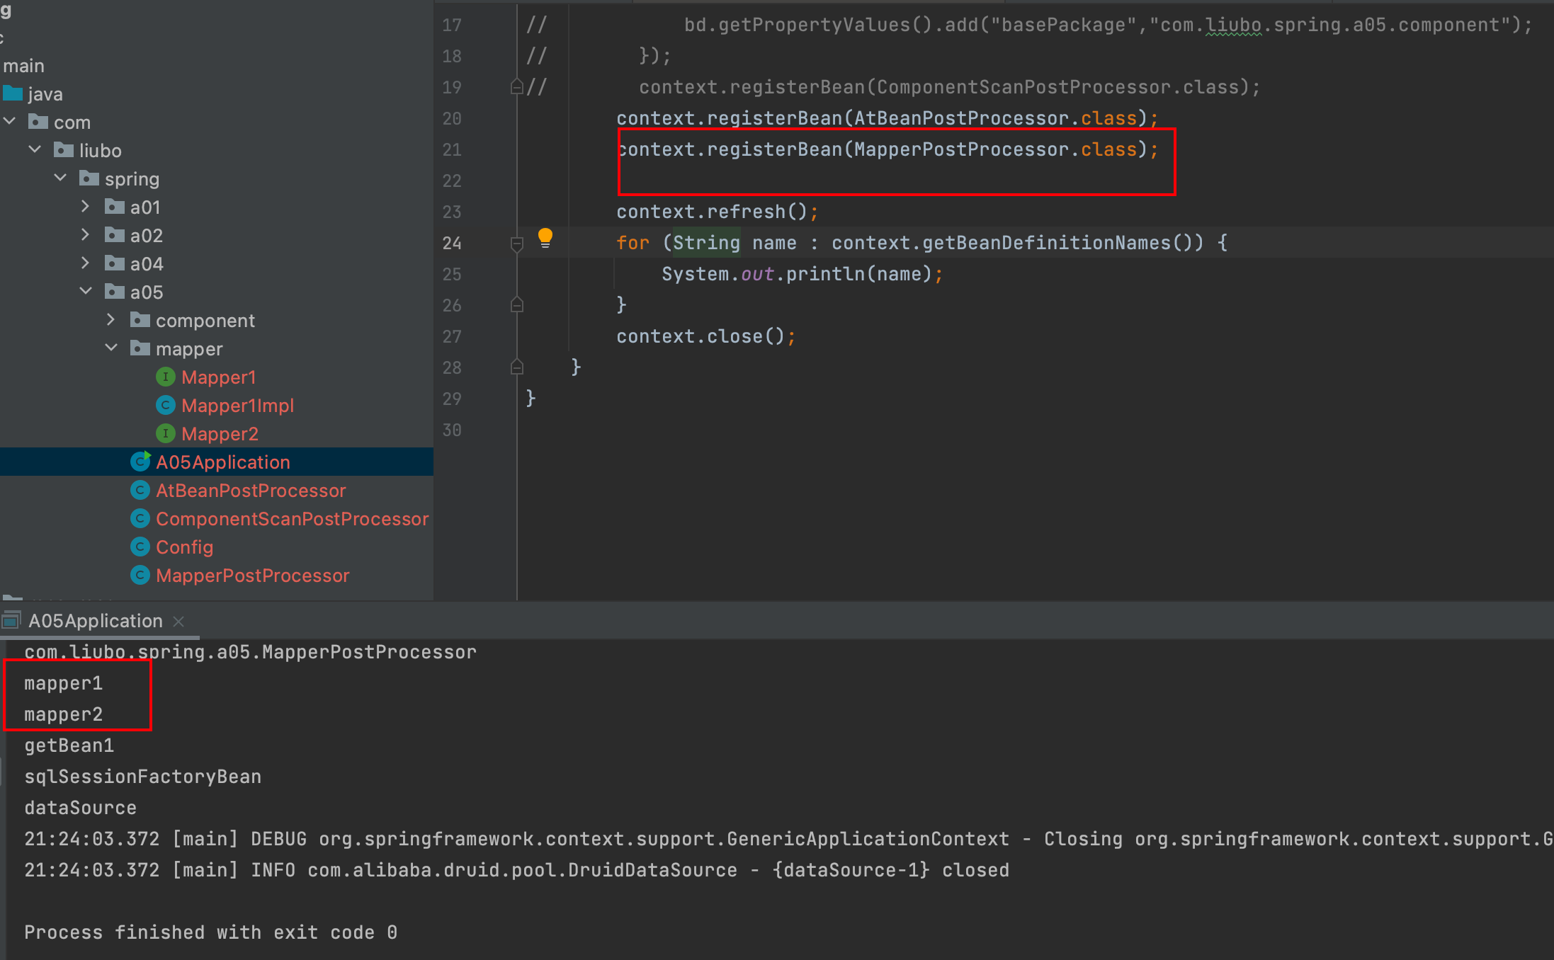Click line number 30 in the gutter
Screen dimensions: 1554x960
coord(452,430)
